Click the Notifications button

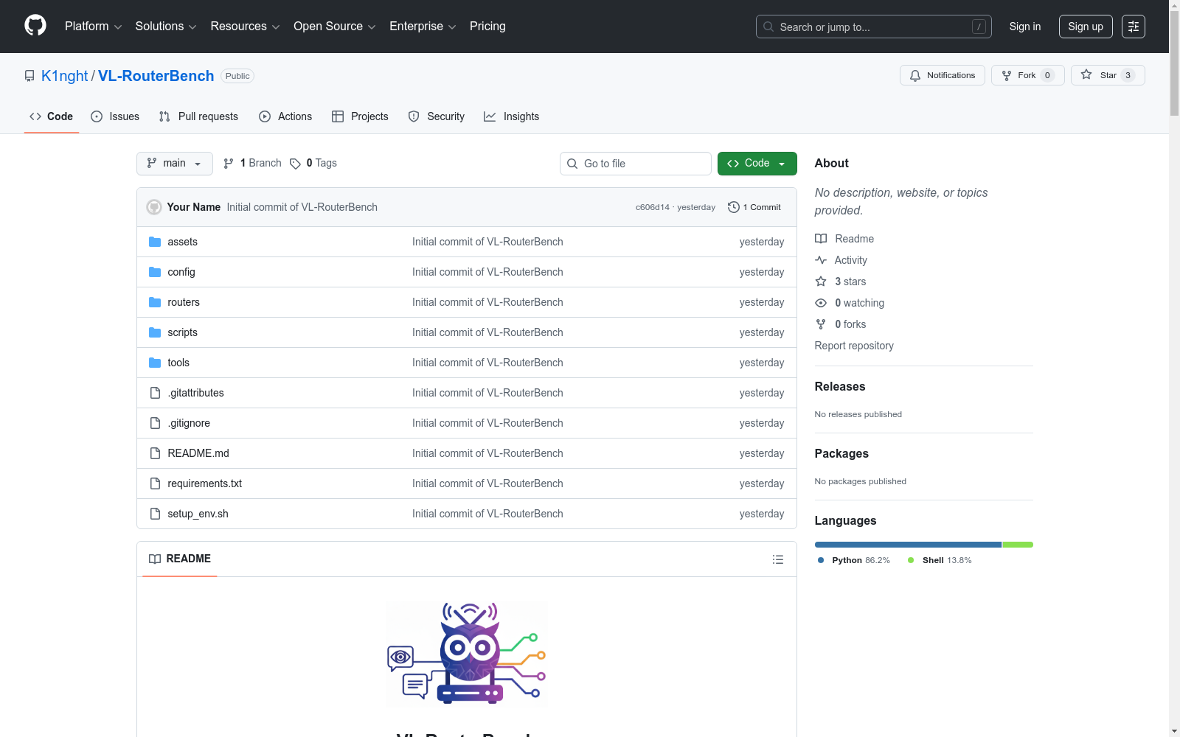(943, 75)
